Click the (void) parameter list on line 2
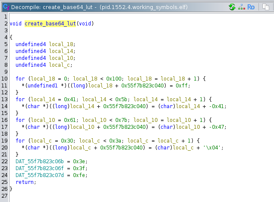This screenshot has width=274, height=202. click(85, 24)
